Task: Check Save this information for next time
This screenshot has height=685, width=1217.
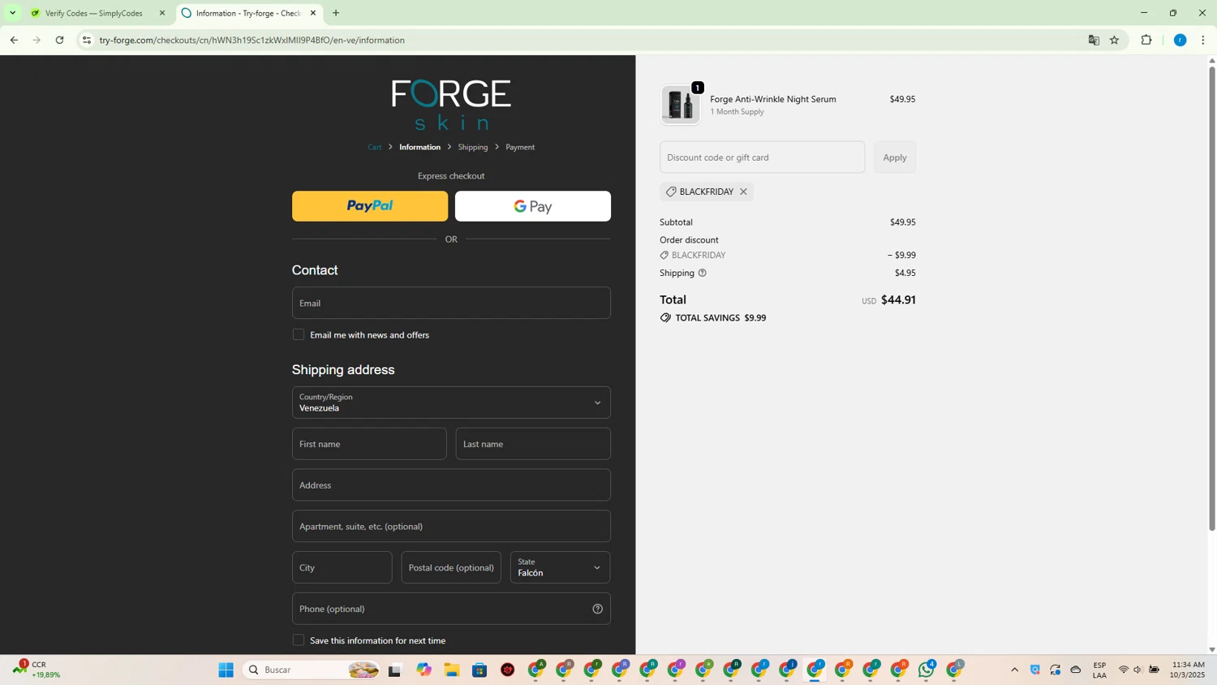Action: pyautogui.click(x=299, y=640)
